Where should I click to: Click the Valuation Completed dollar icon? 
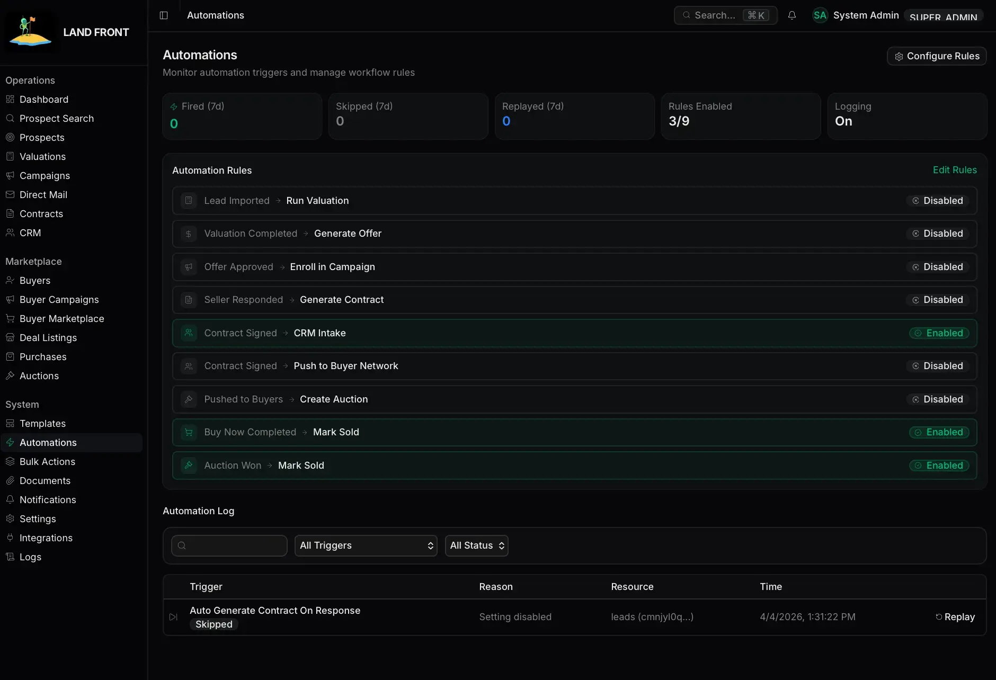(189, 234)
